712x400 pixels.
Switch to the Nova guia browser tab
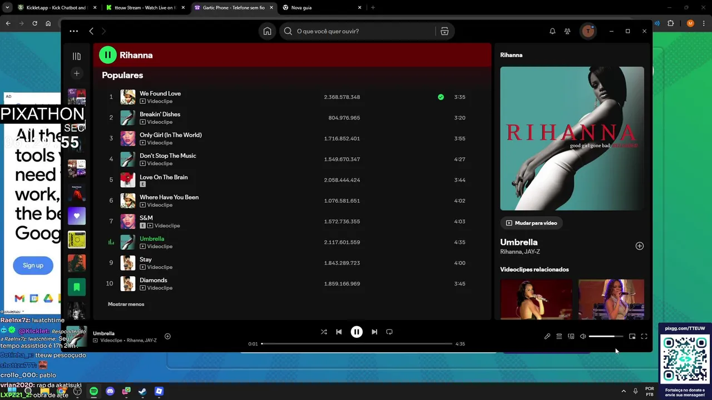click(x=322, y=8)
